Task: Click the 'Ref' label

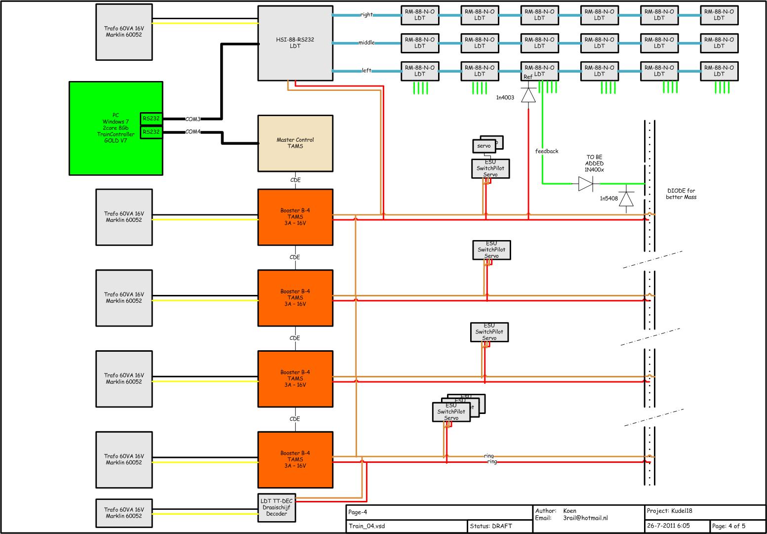Action: [x=528, y=77]
